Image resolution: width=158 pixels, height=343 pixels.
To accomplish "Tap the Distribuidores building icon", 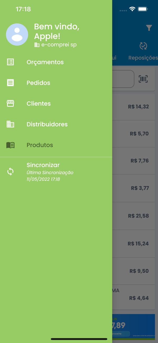I will point(10,124).
